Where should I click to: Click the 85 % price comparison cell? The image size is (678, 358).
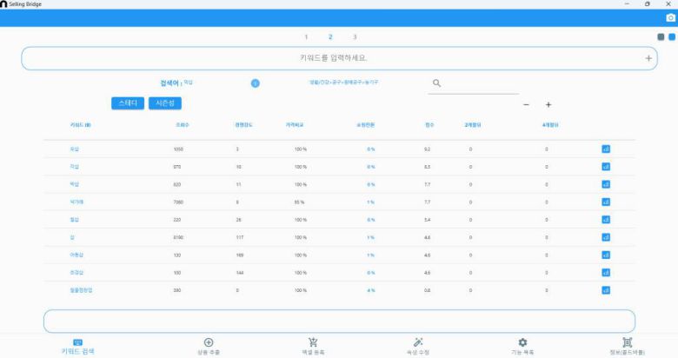[299, 202]
